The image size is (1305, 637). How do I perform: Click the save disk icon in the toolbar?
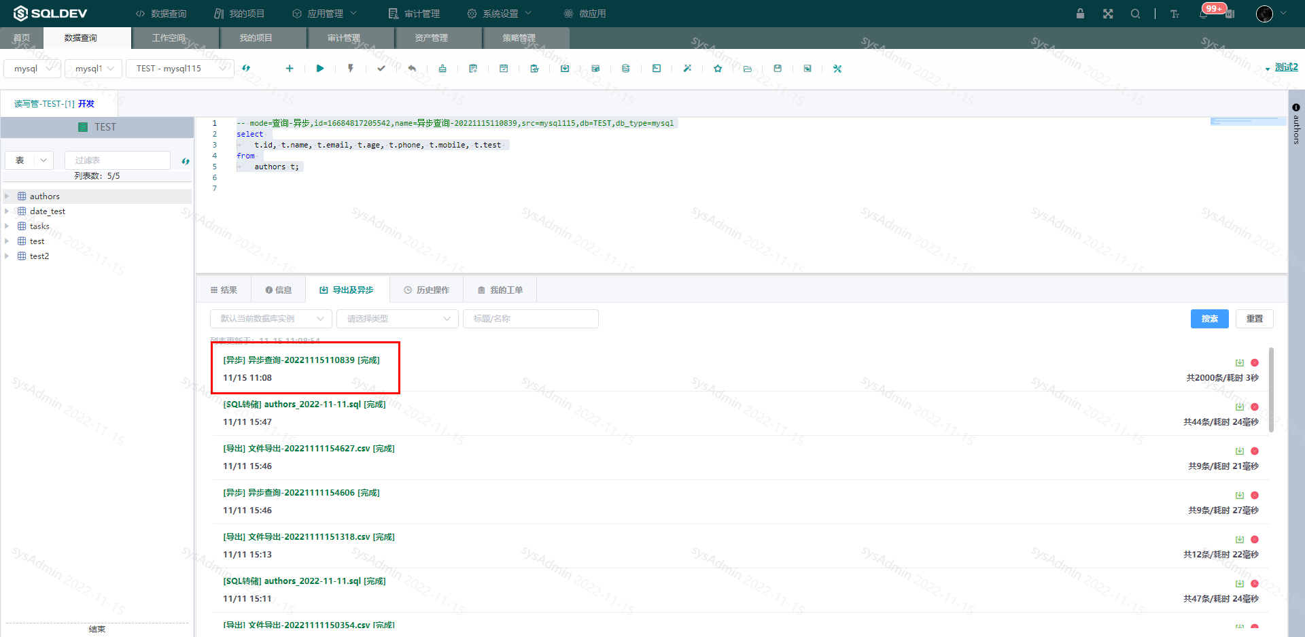point(778,69)
